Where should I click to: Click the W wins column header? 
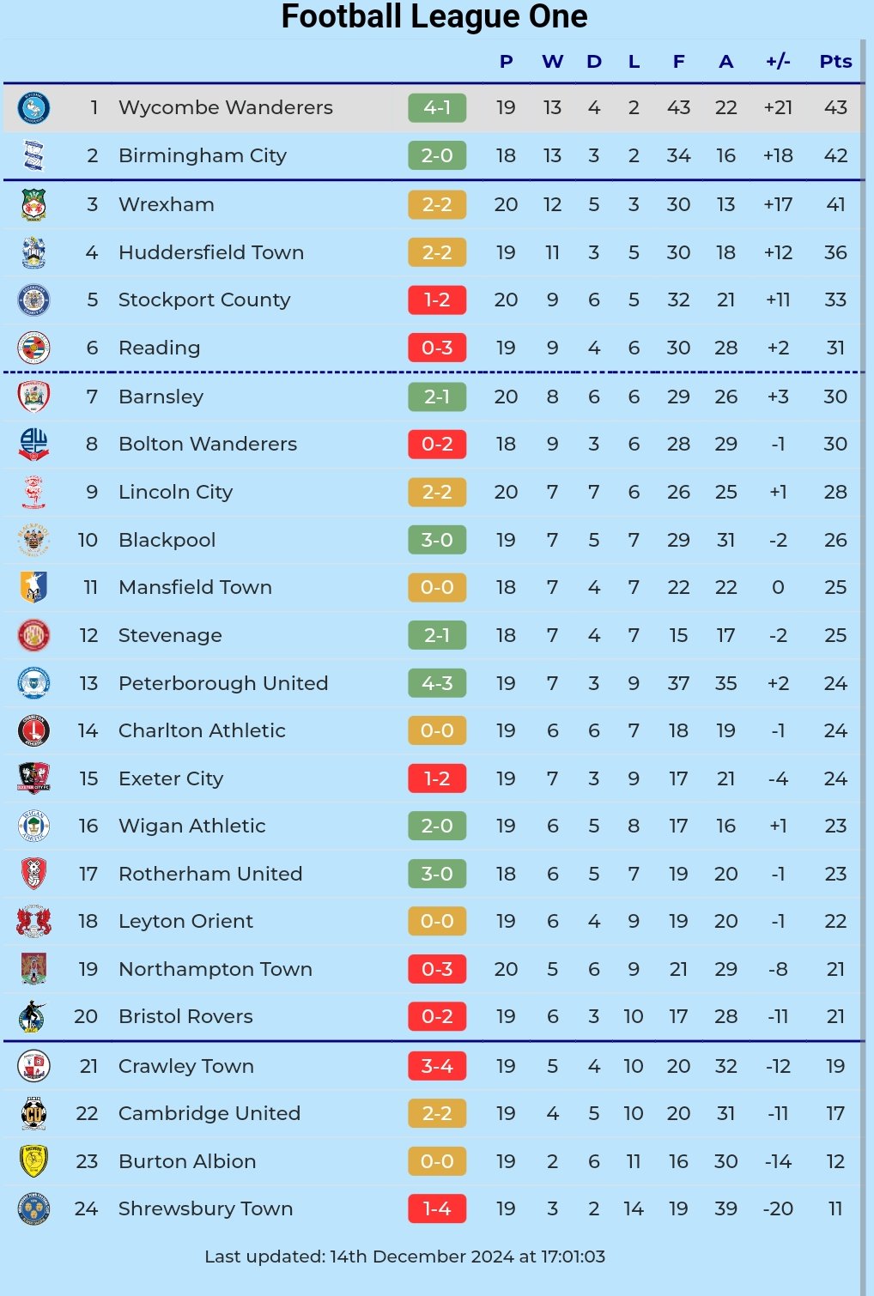point(552,62)
